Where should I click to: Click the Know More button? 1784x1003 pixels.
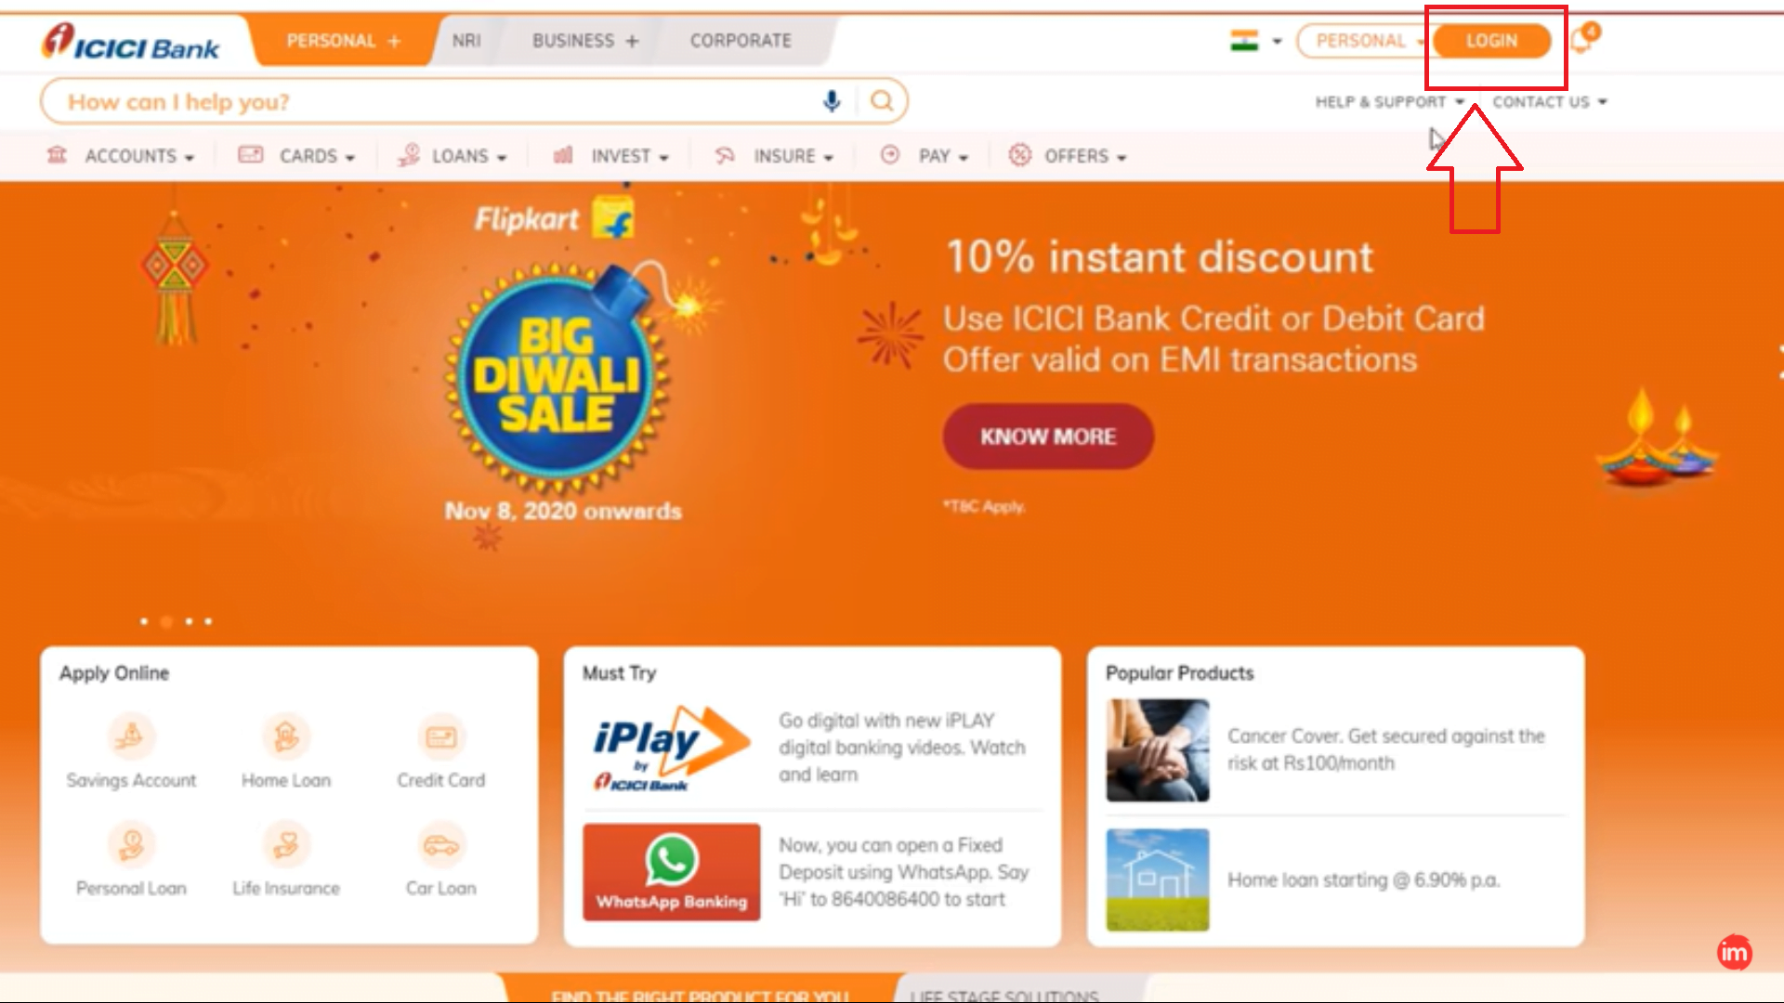pyautogui.click(x=1048, y=436)
